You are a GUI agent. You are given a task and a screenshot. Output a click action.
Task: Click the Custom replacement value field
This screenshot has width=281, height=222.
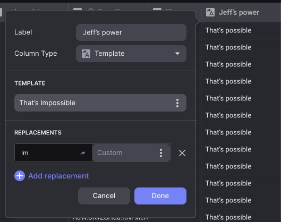point(131,153)
